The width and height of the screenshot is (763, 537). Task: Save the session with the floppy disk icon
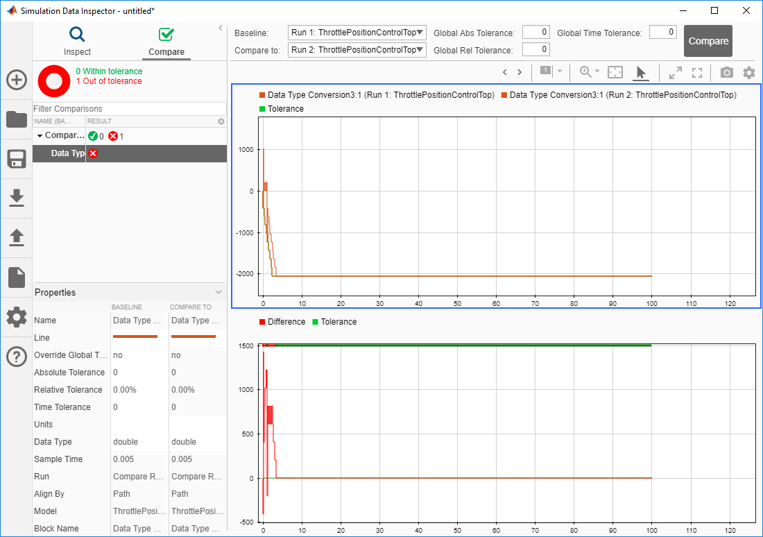click(17, 159)
